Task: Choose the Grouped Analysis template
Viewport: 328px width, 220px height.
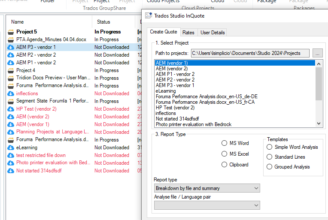Action: point(270,167)
